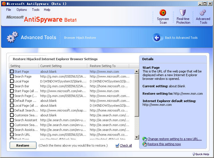214x158 pixels.
Task: Sort by Restore Setting To column header
Action: 108,66
